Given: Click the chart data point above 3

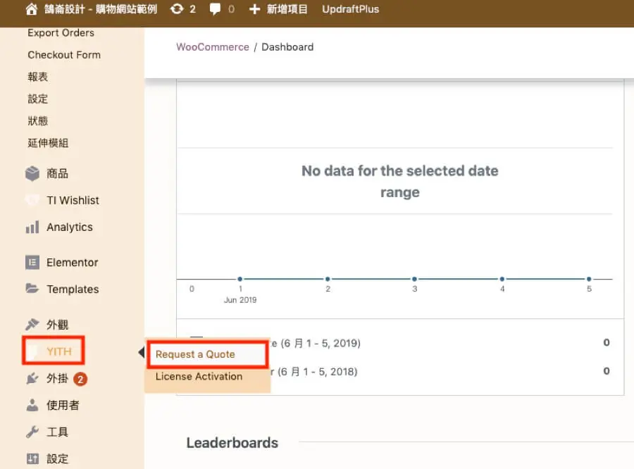Looking at the screenshot, I should (x=414, y=279).
